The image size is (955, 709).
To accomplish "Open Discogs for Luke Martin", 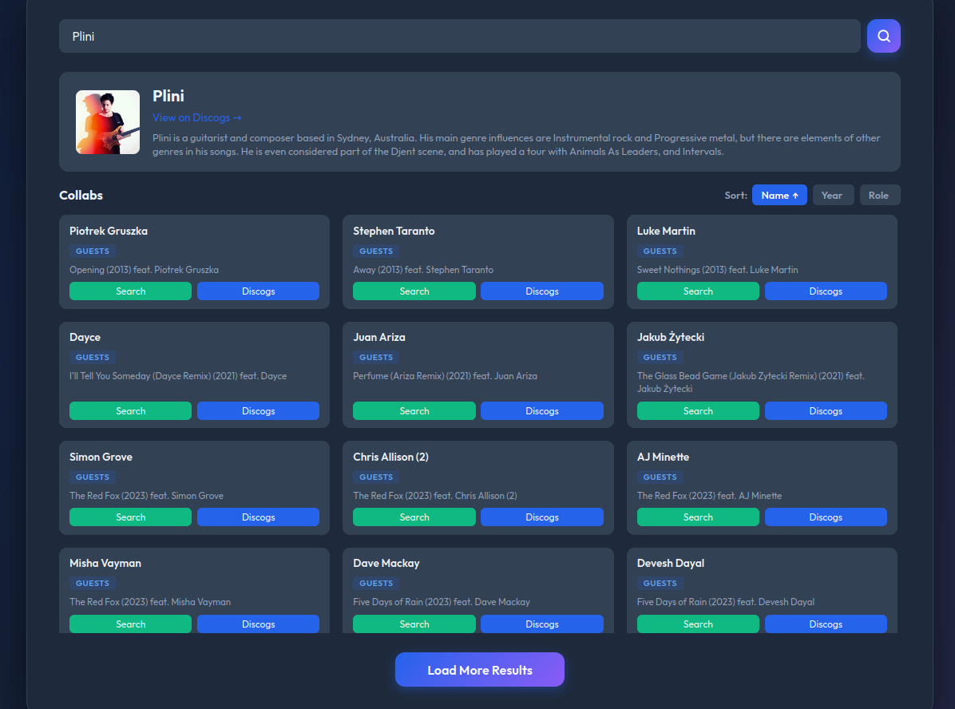I will tap(826, 291).
